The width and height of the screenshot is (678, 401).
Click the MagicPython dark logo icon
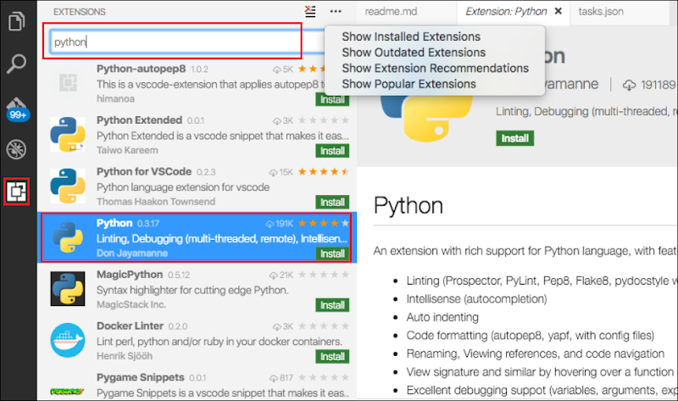point(68,288)
